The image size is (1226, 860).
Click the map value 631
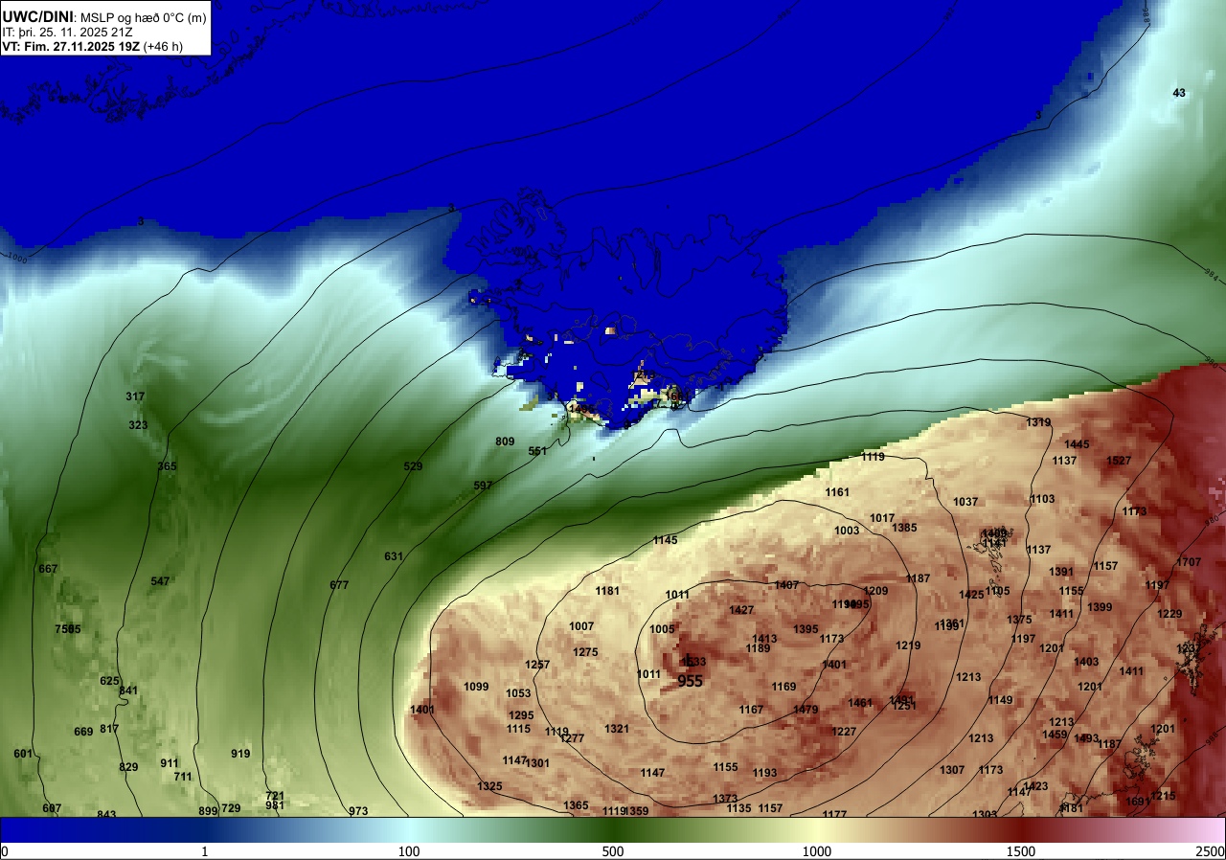tap(394, 556)
